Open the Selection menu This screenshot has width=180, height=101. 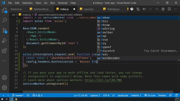[x=27, y=3]
